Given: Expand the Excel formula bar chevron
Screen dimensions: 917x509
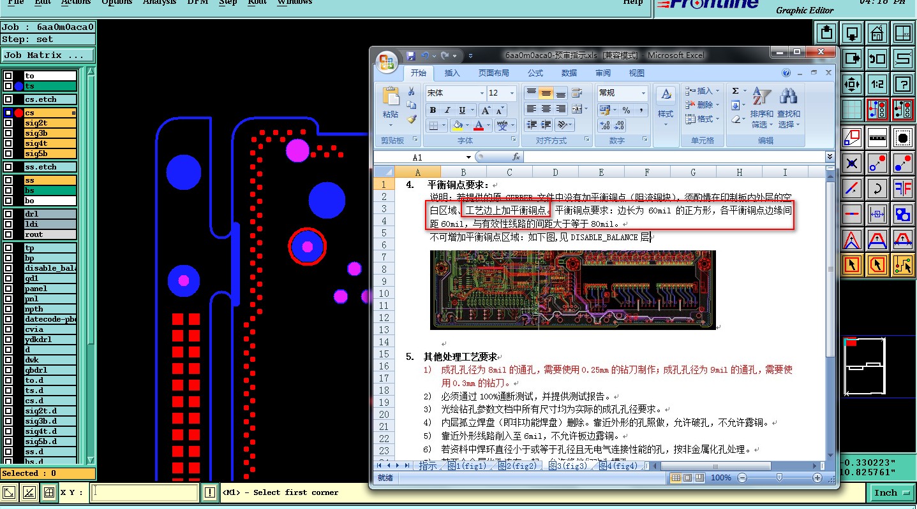Looking at the screenshot, I should click(829, 156).
